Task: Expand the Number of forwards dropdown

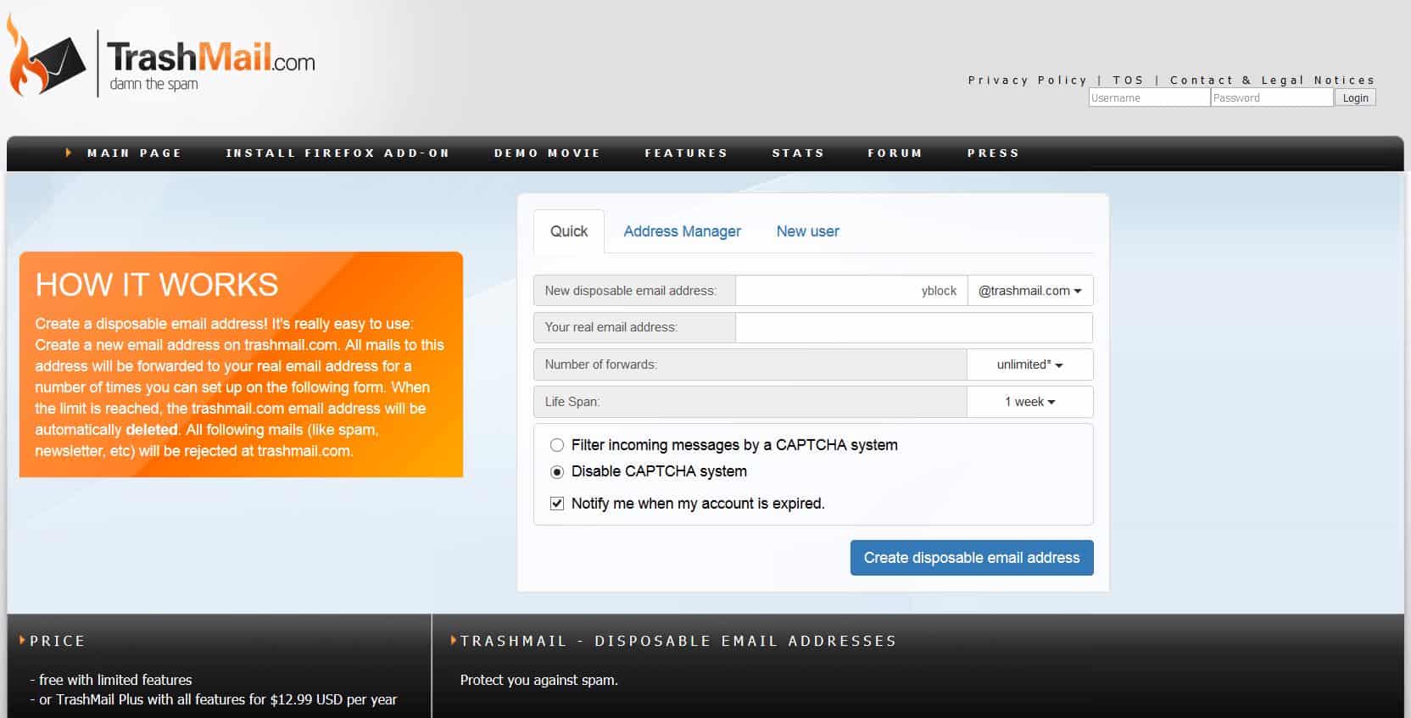Action: pyautogui.click(x=1030, y=365)
